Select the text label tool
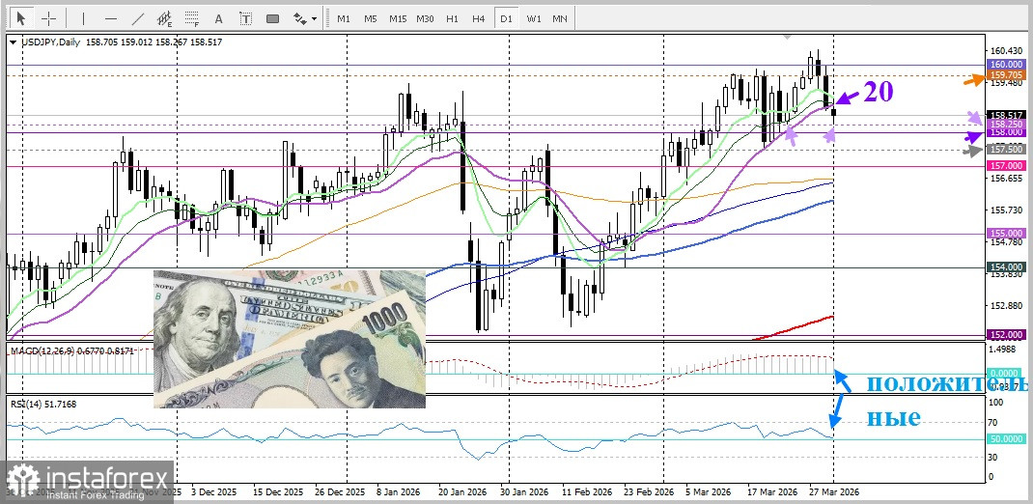This screenshot has width=1033, height=504. [x=245, y=18]
